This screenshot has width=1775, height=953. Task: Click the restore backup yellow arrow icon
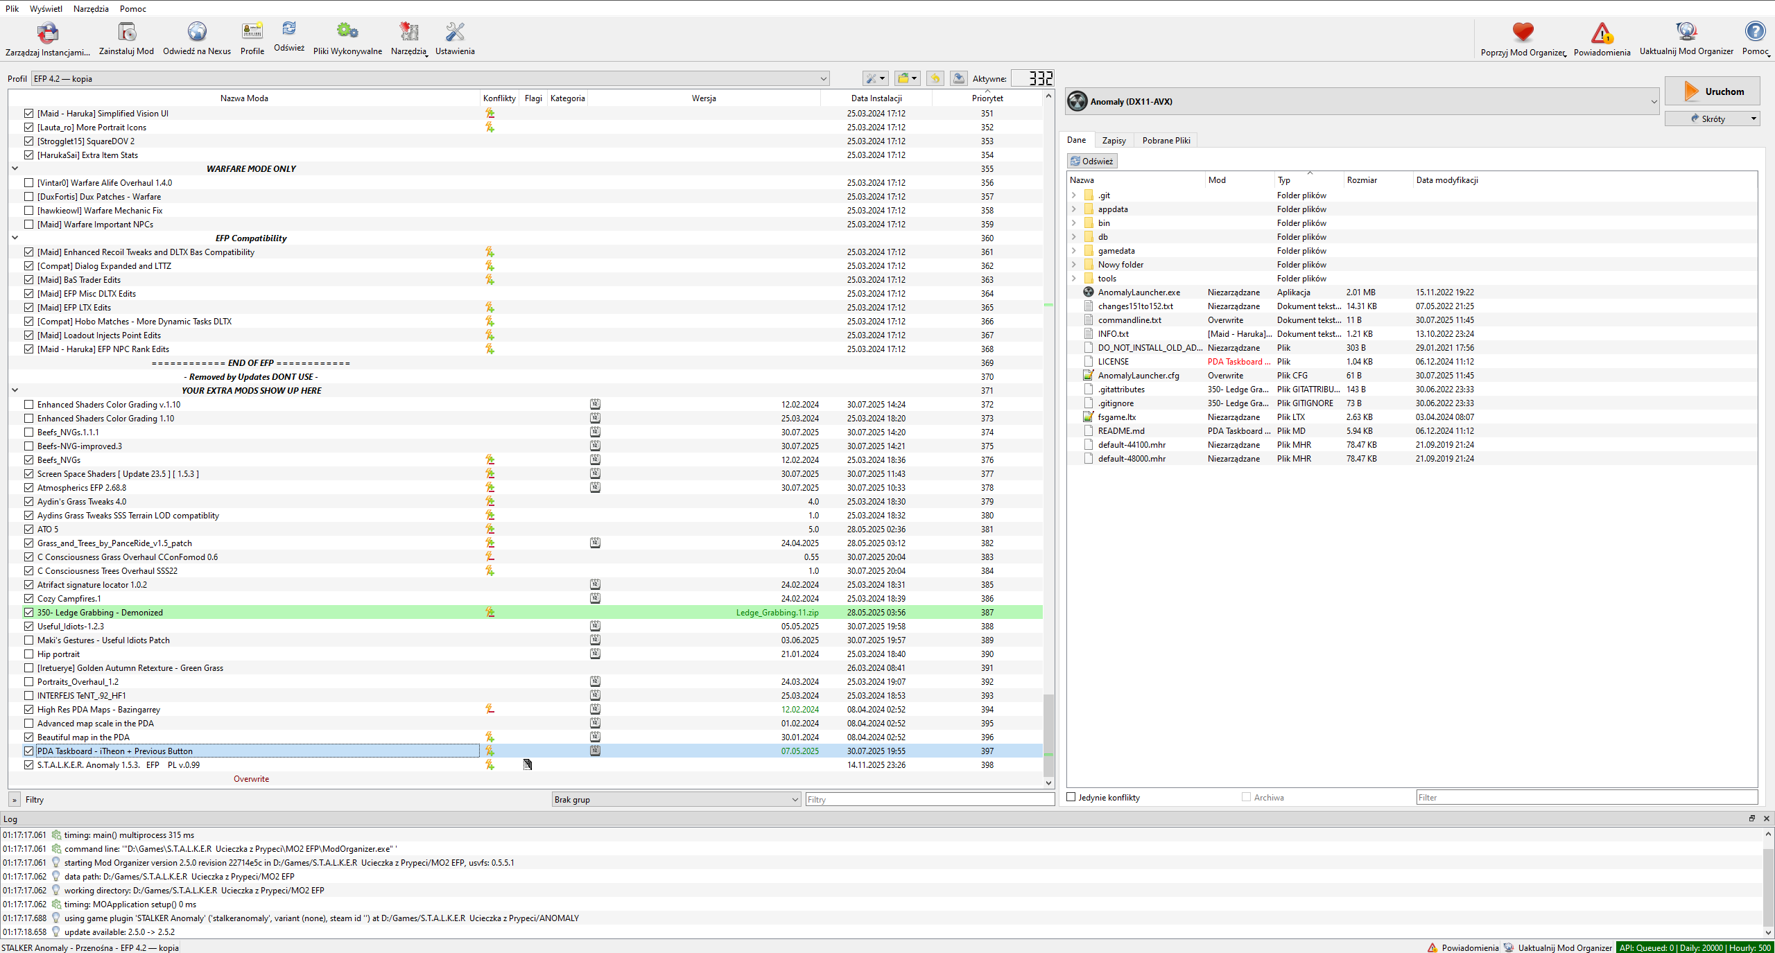click(935, 78)
